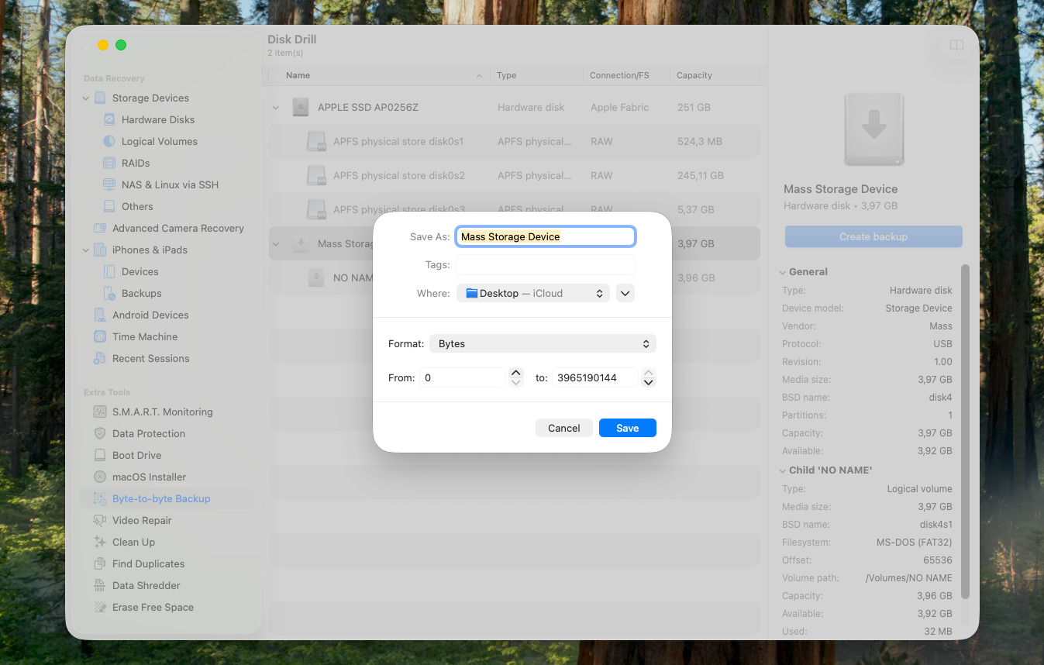This screenshot has width=1044, height=665.
Task: Increase the From value with stepper up
Action: pos(517,373)
